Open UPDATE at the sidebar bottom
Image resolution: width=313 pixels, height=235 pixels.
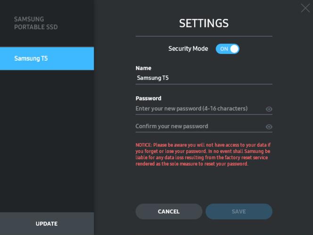coord(47,224)
